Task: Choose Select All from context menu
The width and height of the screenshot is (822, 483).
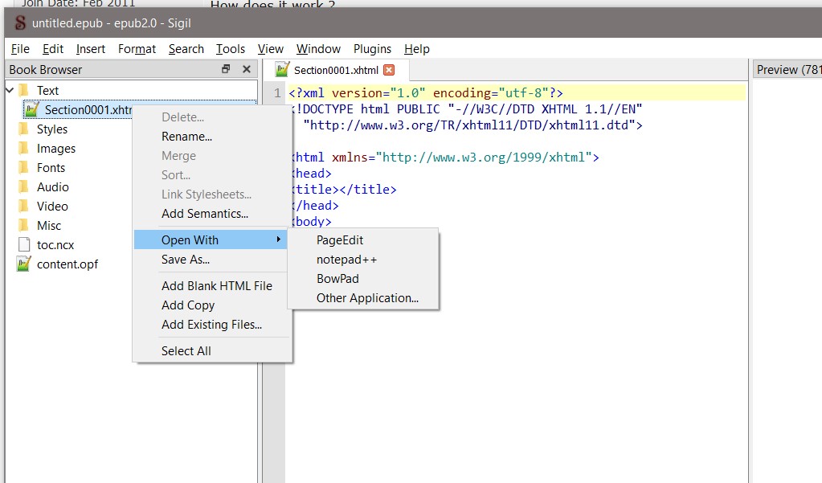Action: click(x=212, y=351)
